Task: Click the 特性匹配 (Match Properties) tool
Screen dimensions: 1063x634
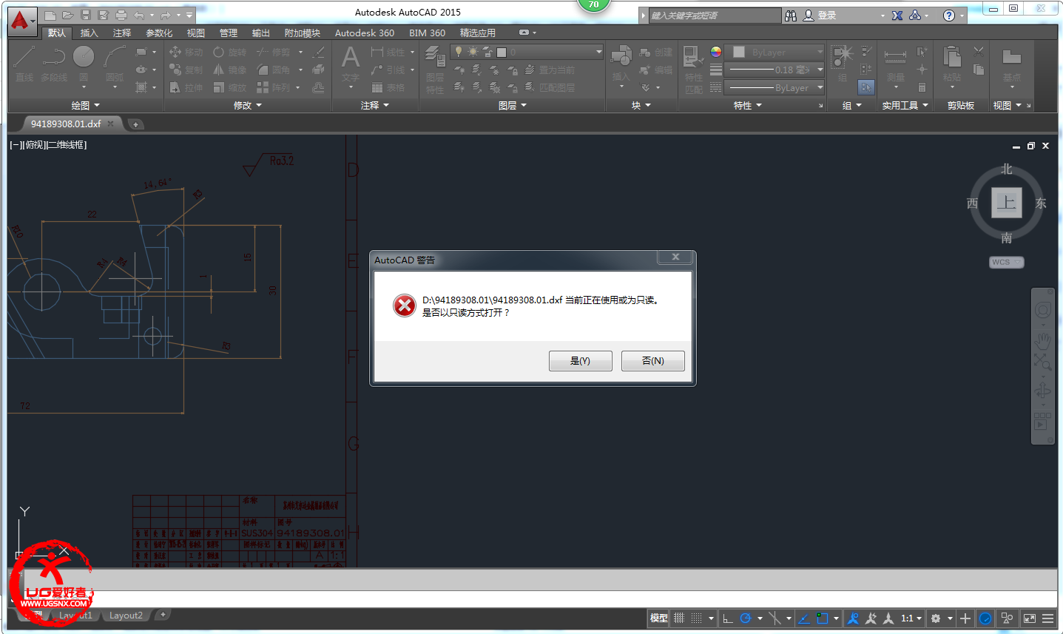Action: [693, 69]
